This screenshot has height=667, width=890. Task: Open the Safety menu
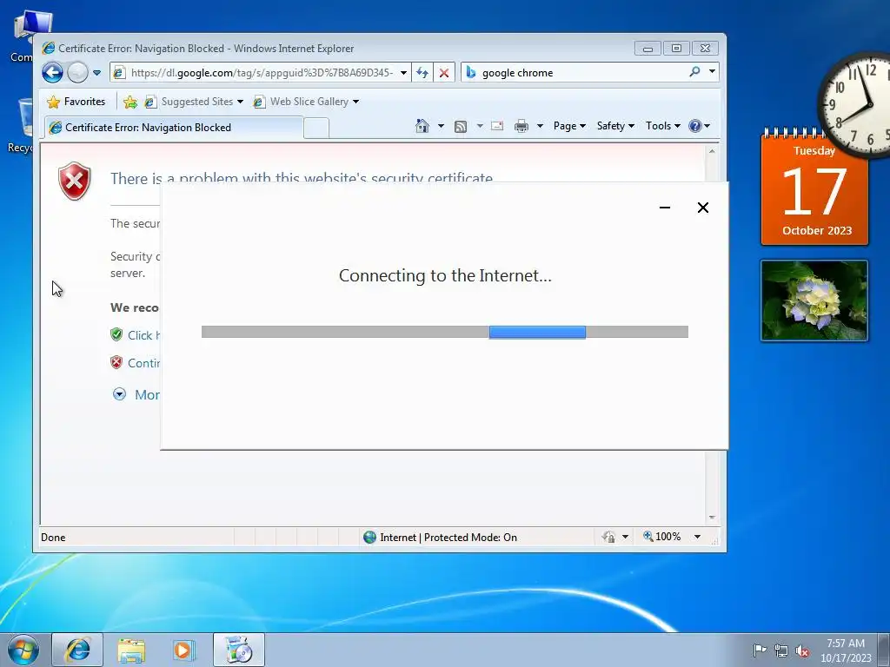(615, 126)
